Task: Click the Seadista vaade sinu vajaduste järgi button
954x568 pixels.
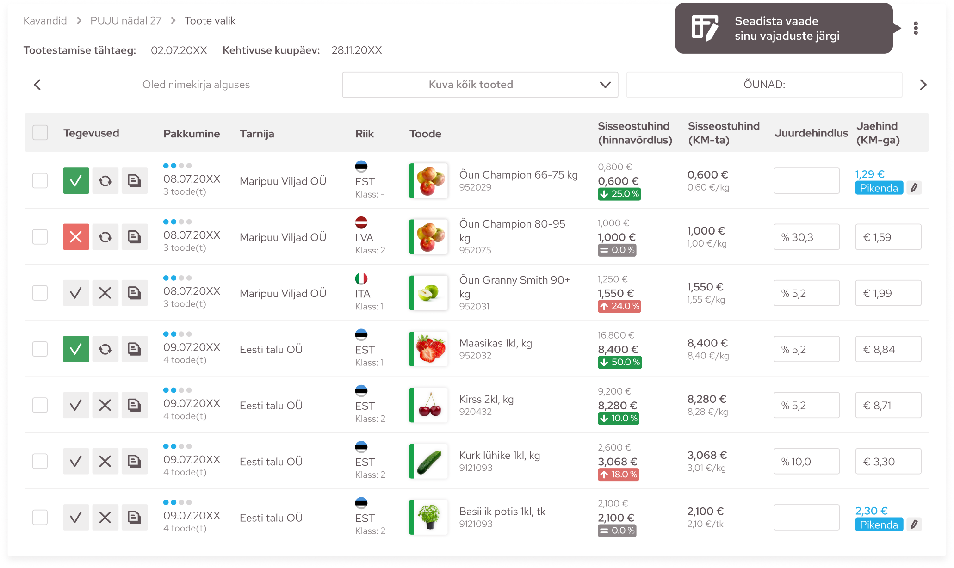Action: 783,28
